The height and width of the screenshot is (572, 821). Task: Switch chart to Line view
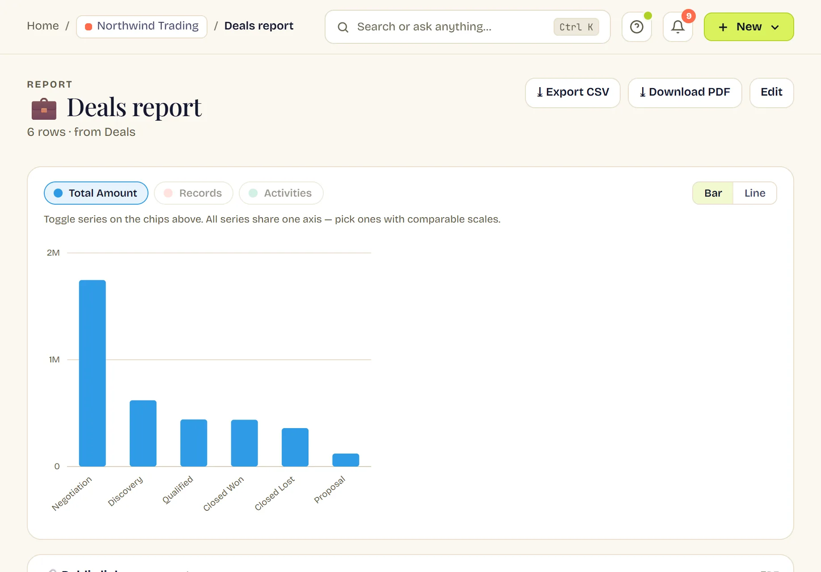click(x=755, y=193)
